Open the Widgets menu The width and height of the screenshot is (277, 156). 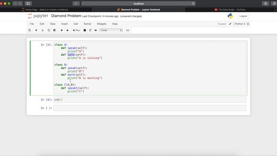(101, 24)
